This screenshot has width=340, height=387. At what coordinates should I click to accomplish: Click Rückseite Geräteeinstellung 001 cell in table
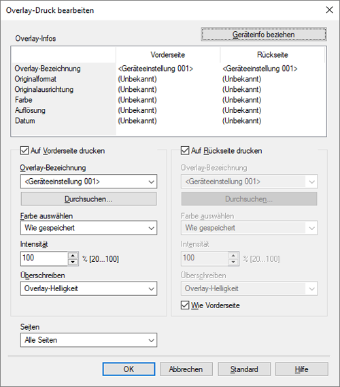pos(260,69)
